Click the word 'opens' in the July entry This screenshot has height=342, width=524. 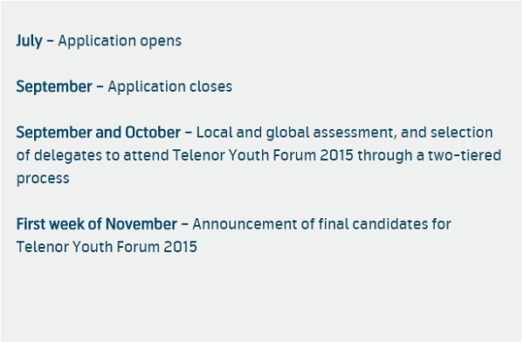(x=161, y=42)
